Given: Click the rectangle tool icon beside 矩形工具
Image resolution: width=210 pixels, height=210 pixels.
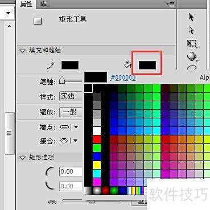Looking at the screenshot, I should tap(38, 21).
